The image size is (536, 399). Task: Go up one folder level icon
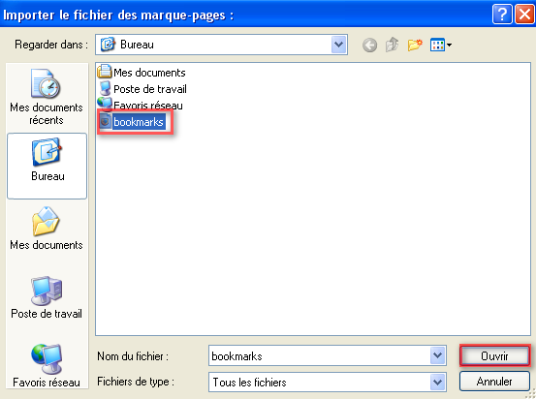pyautogui.click(x=392, y=45)
